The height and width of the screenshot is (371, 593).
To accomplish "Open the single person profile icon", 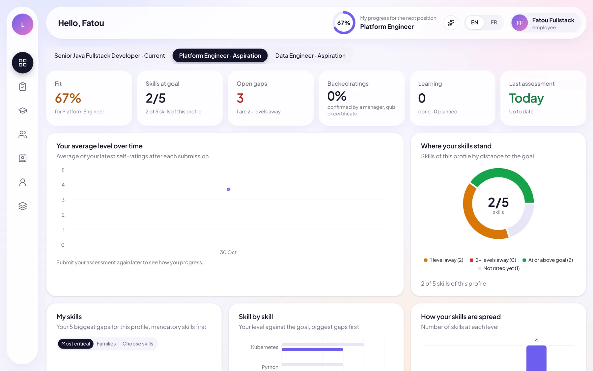I will point(23,182).
